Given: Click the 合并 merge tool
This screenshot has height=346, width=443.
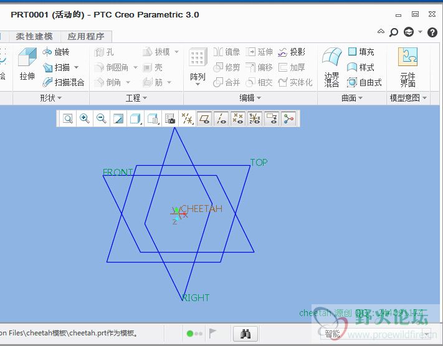Looking at the screenshot, I should point(227,82).
